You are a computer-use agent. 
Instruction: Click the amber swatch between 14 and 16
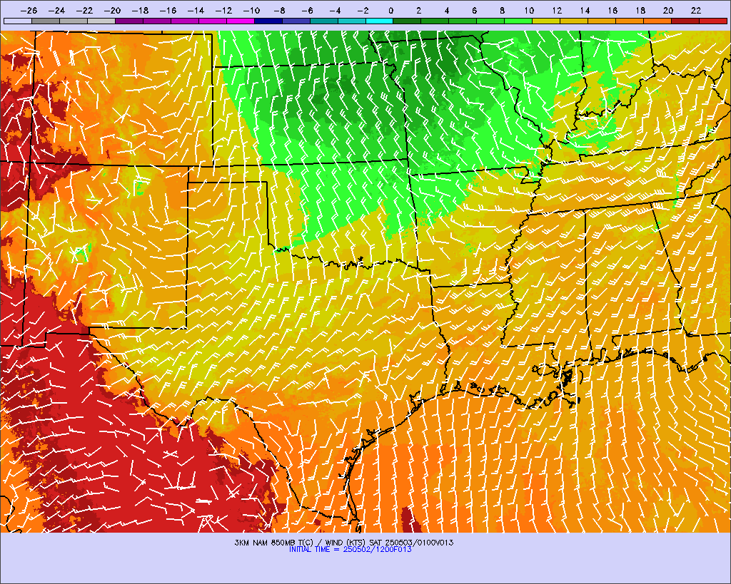pyautogui.click(x=602, y=21)
